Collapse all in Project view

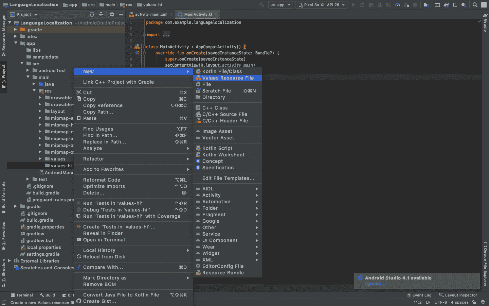click(x=101, y=14)
